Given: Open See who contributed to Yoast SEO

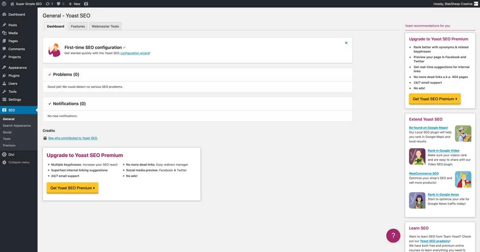Looking at the screenshot, I should (73, 138).
